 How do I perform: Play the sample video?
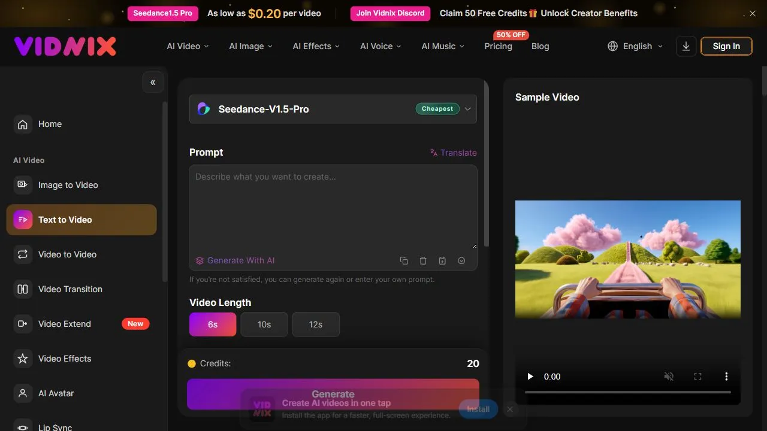[x=530, y=377]
